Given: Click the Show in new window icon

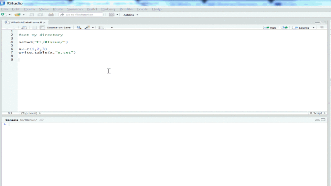Looking at the screenshot, I should (x=24, y=27).
